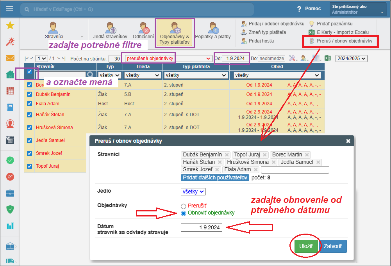Click the Excel export icon beside the Do date field
391x266 pixels.
(x=328, y=59)
